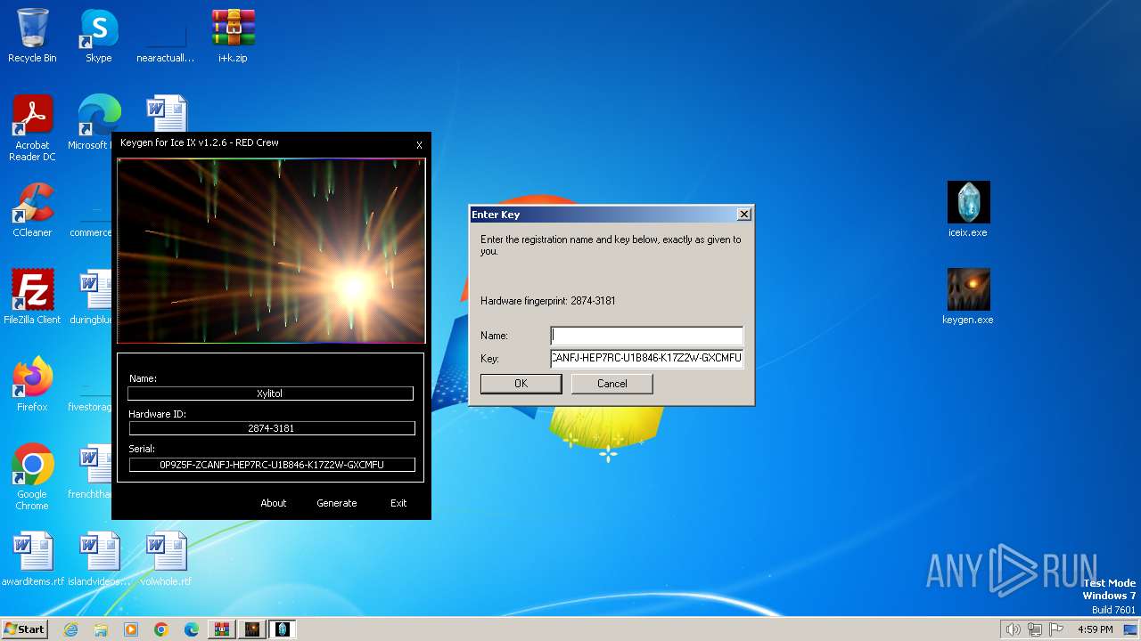Click the keygen animation banner
1141x641 pixels.
coord(272,251)
